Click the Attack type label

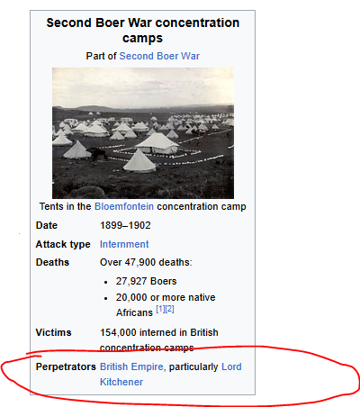click(63, 244)
